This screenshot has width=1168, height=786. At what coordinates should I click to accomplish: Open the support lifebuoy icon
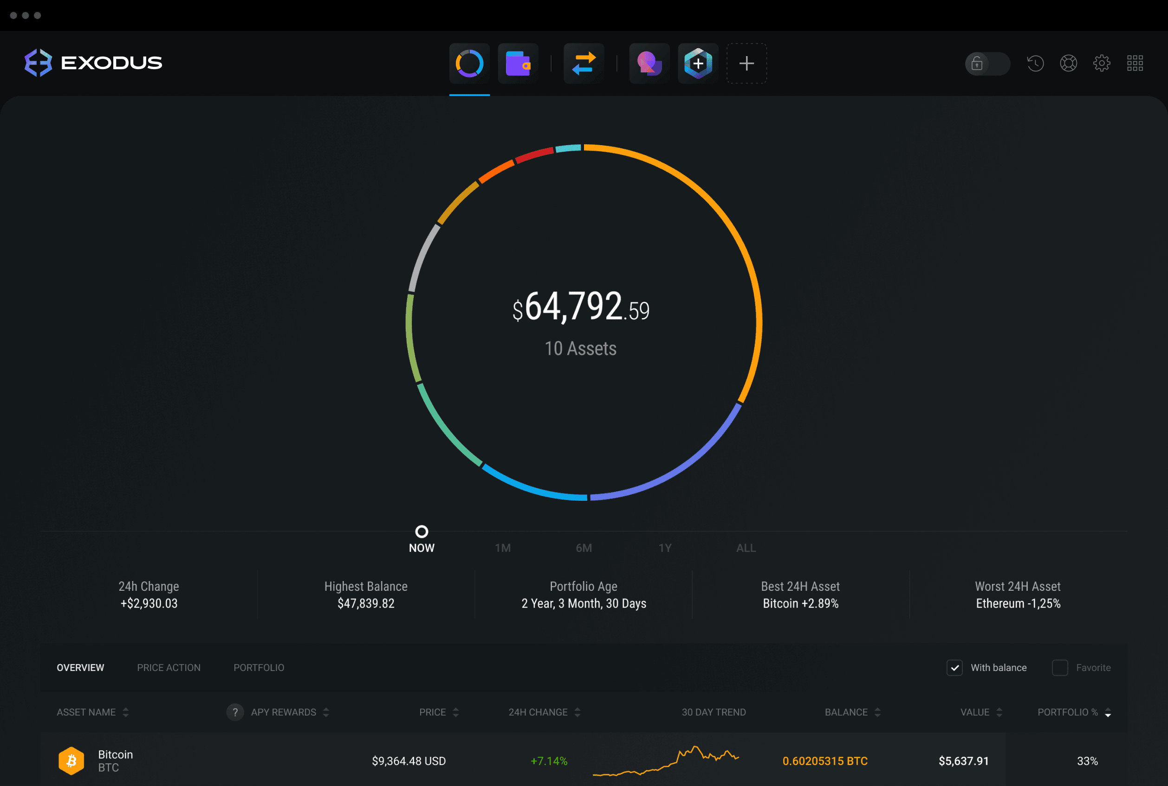[x=1068, y=64]
